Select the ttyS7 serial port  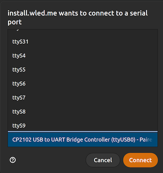coord(83,97)
